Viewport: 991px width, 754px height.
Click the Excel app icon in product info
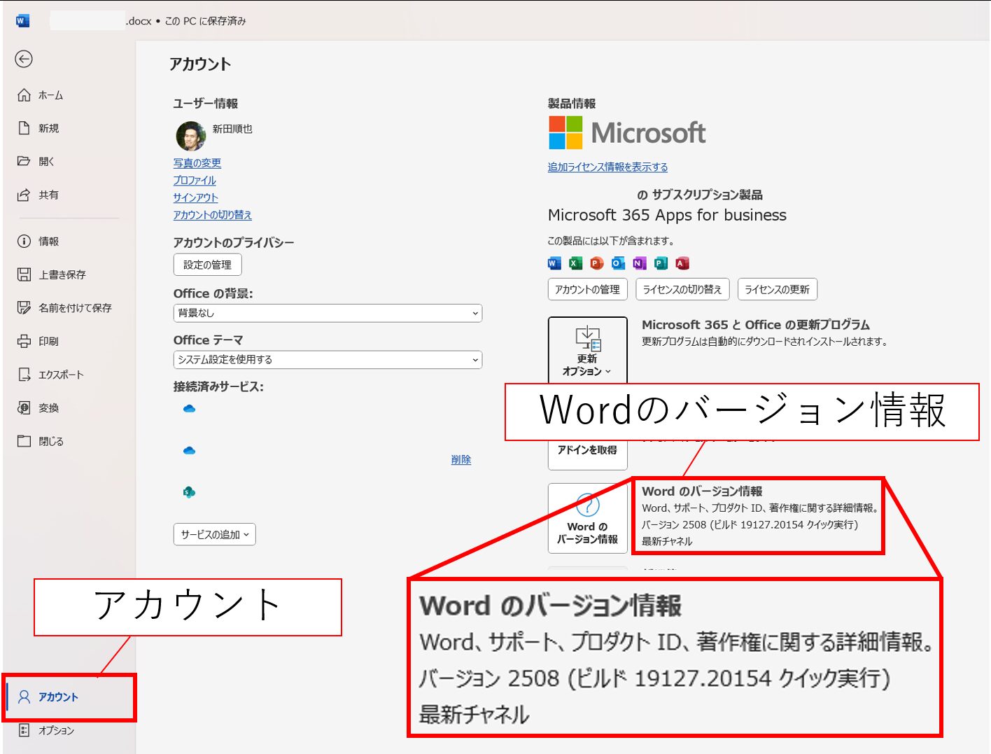click(x=575, y=263)
